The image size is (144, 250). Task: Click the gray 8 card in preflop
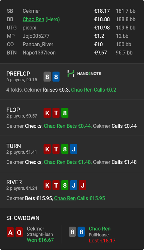point(47,77)
